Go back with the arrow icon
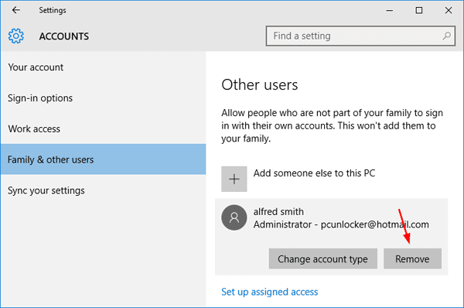This screenshot has width=464, height=308. pyautogui.click(x=16, y=10)
